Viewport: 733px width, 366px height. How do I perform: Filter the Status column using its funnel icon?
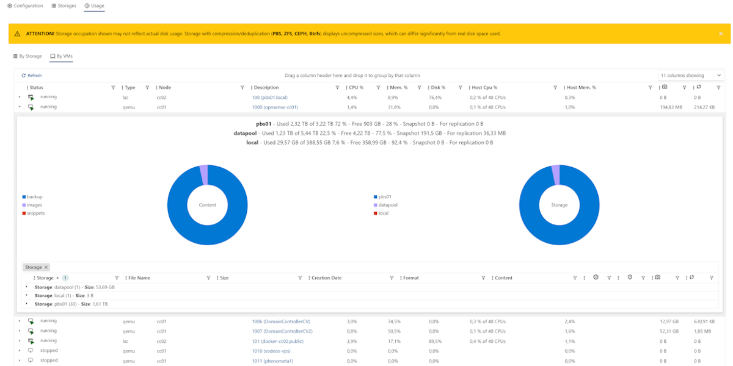coord(112,87)
